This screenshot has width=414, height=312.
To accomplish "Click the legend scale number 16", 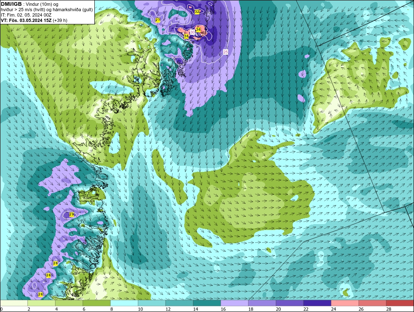I will (x=223, y=309).
